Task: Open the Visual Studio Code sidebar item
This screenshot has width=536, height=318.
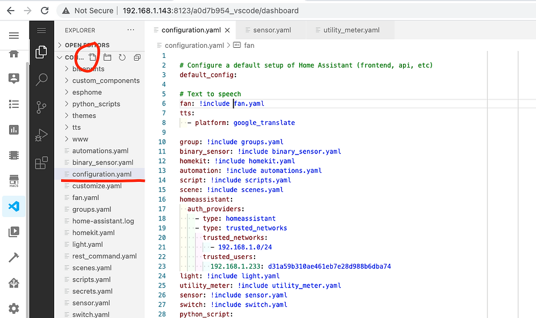Action: pos(14,206)
